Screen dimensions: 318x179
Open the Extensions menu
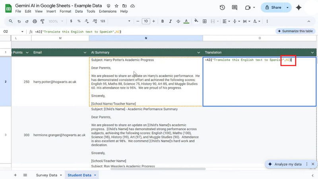click(107, 12)
